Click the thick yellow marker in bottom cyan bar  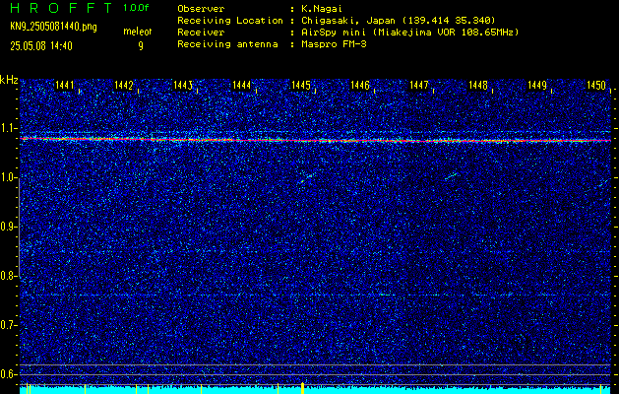tap(302, 388)
